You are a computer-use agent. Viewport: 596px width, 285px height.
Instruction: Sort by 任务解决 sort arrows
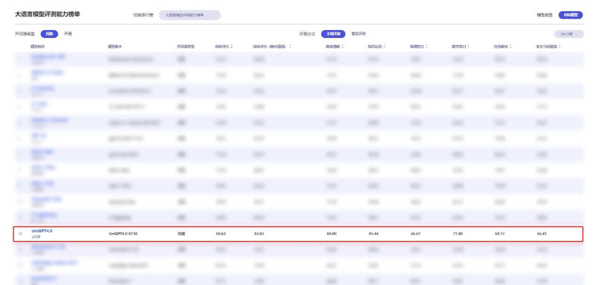click(x=511, y=46)
